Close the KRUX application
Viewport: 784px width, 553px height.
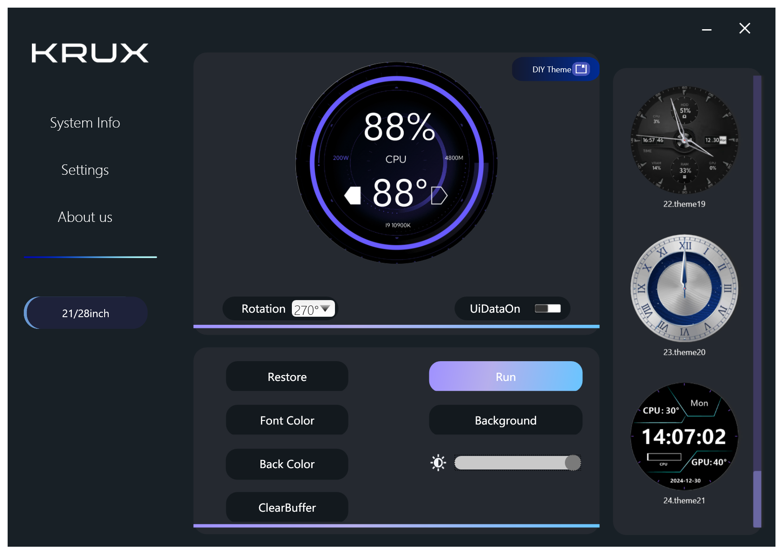tap(744, 29)
